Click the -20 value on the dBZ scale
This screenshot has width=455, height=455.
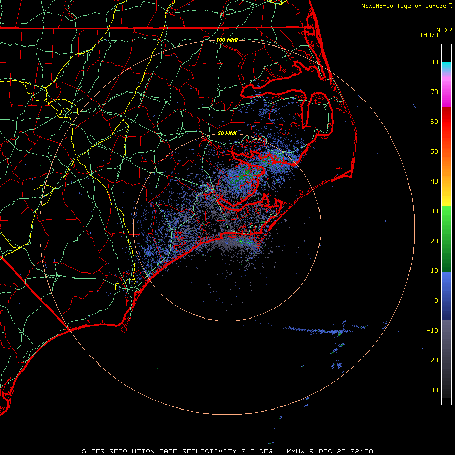tap(432, 360)
